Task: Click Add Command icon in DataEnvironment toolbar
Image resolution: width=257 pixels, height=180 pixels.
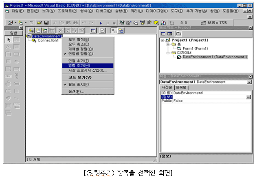Action: (38, 31)
